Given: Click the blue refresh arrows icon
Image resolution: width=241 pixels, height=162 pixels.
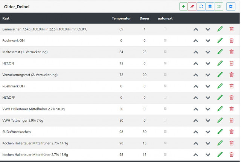Looking at the screenshot, I should click(201, 6).
